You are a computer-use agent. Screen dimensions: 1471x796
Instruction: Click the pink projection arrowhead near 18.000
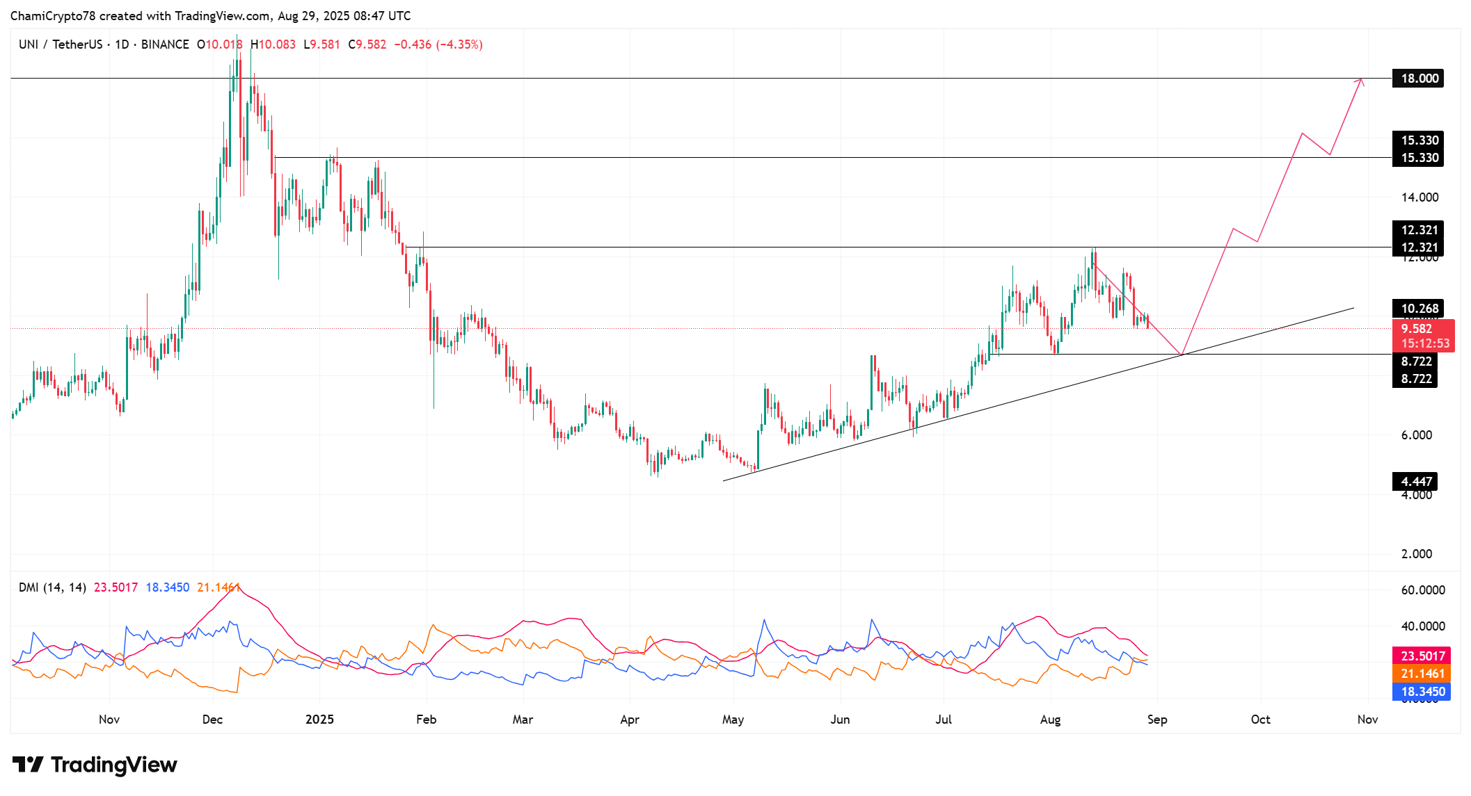click(x=1360, y=81)
